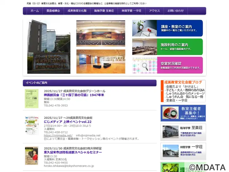The image size is (229, 172).
Task: Open 林間学寮 一宇荘 in navigation bar
Action: (x=131, y=11)
